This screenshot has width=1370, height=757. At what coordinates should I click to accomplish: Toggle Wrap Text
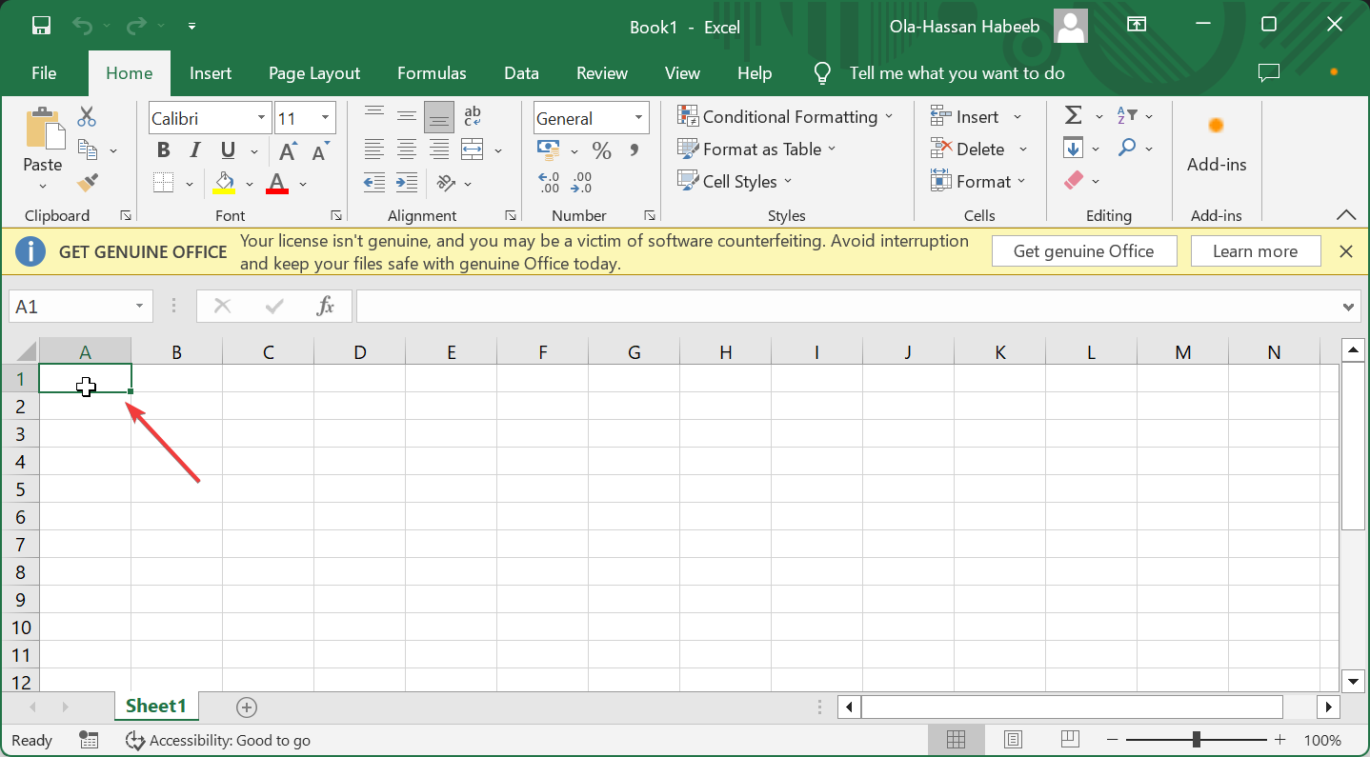473,117
